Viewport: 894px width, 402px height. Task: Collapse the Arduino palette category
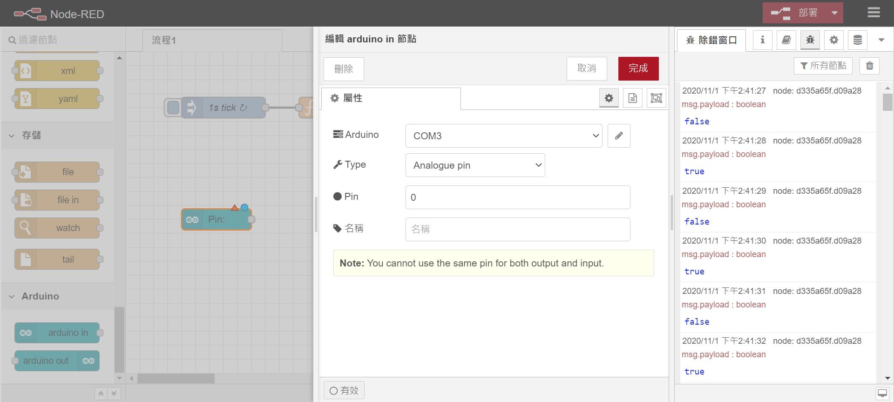click(57, 296)
